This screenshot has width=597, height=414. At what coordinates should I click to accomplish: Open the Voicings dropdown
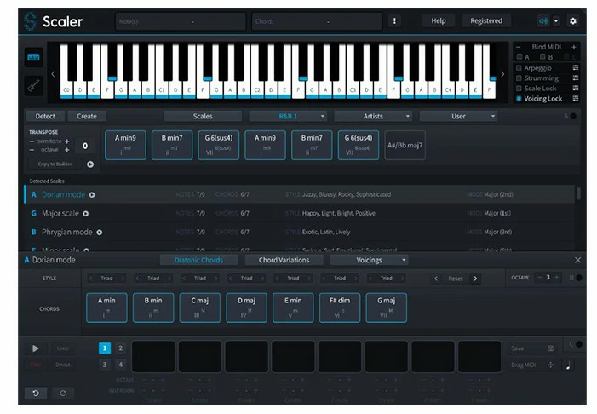369,260
